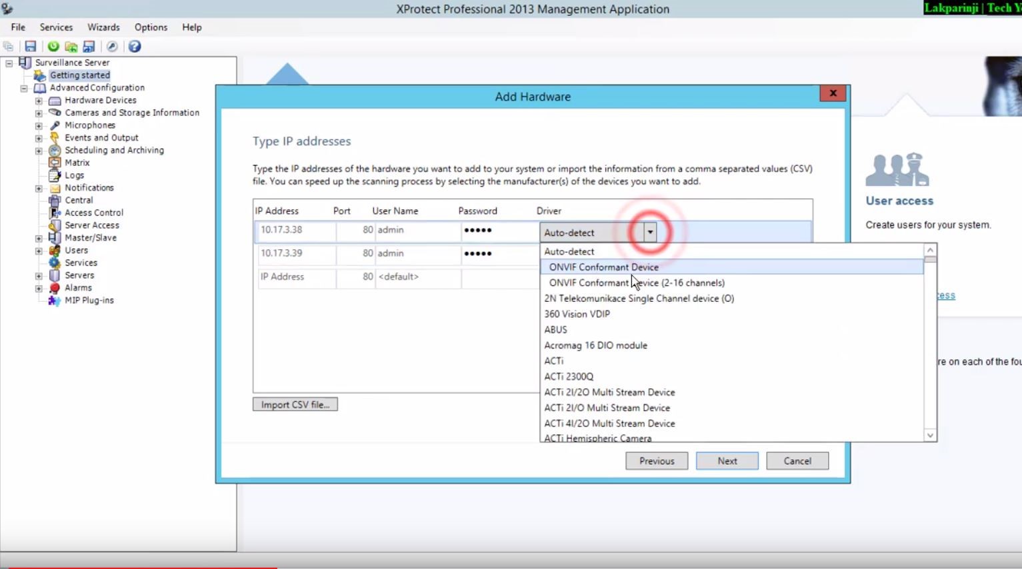Toggle the Driver dropdown arrow for 10.17.3.38
The height and width of the screenshot is (569, 1022).
649,233
